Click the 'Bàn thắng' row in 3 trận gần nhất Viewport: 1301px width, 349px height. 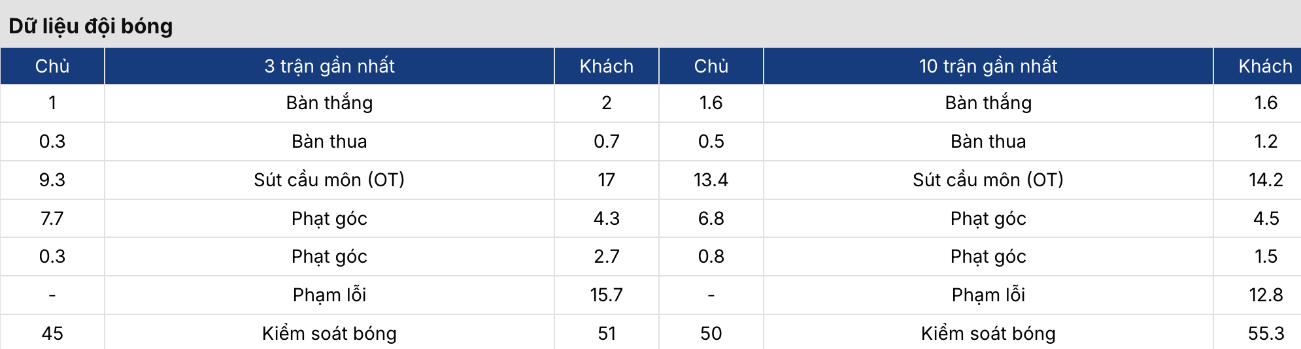(329, 103)
